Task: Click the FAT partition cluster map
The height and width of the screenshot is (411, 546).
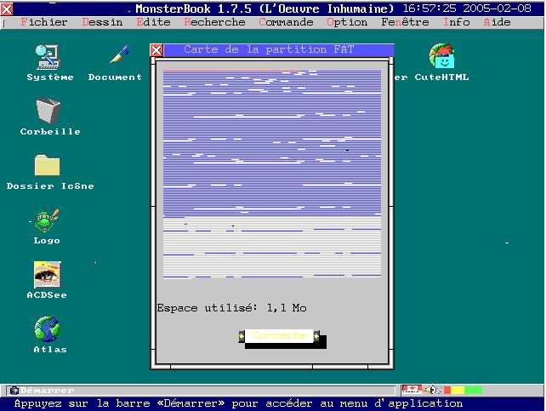Action: [272, 174]
